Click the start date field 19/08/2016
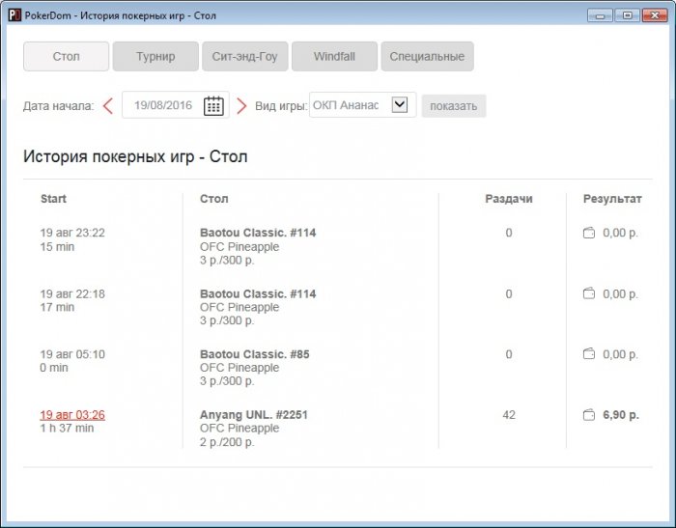Viewport: 676px width, 528px height. [163, 106]
